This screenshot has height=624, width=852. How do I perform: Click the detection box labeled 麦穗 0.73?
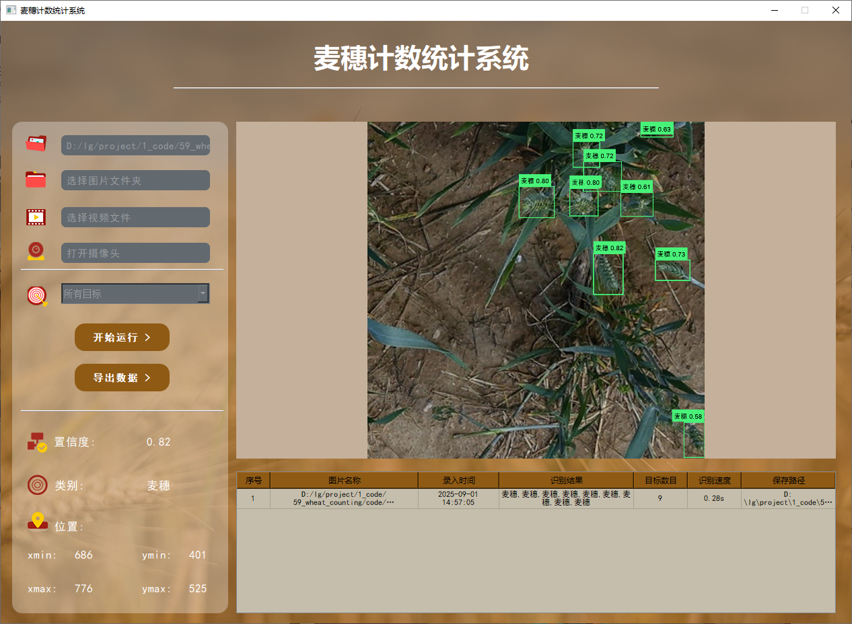[672, 270]
